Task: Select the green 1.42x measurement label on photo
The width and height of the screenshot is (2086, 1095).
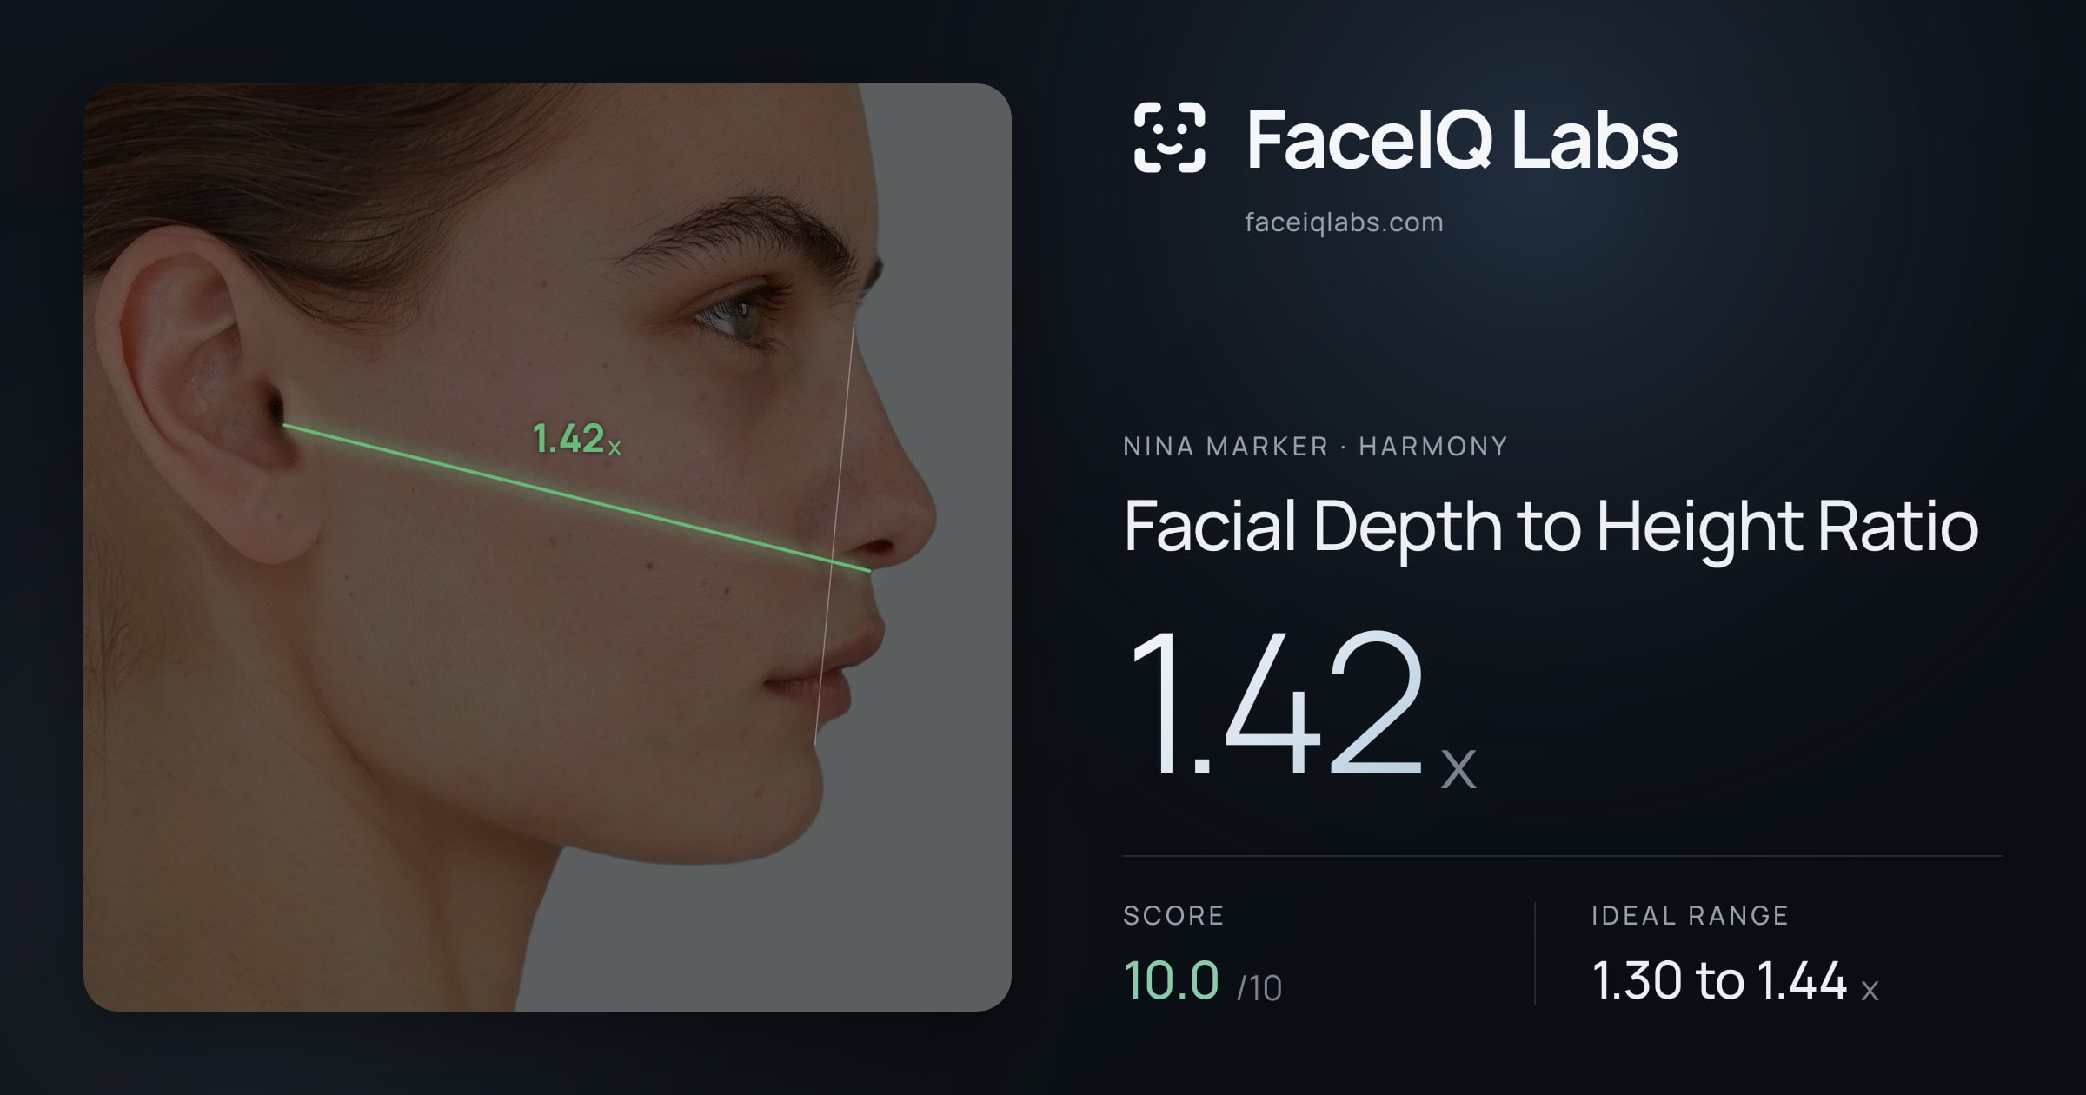Action: pos(576,438)
